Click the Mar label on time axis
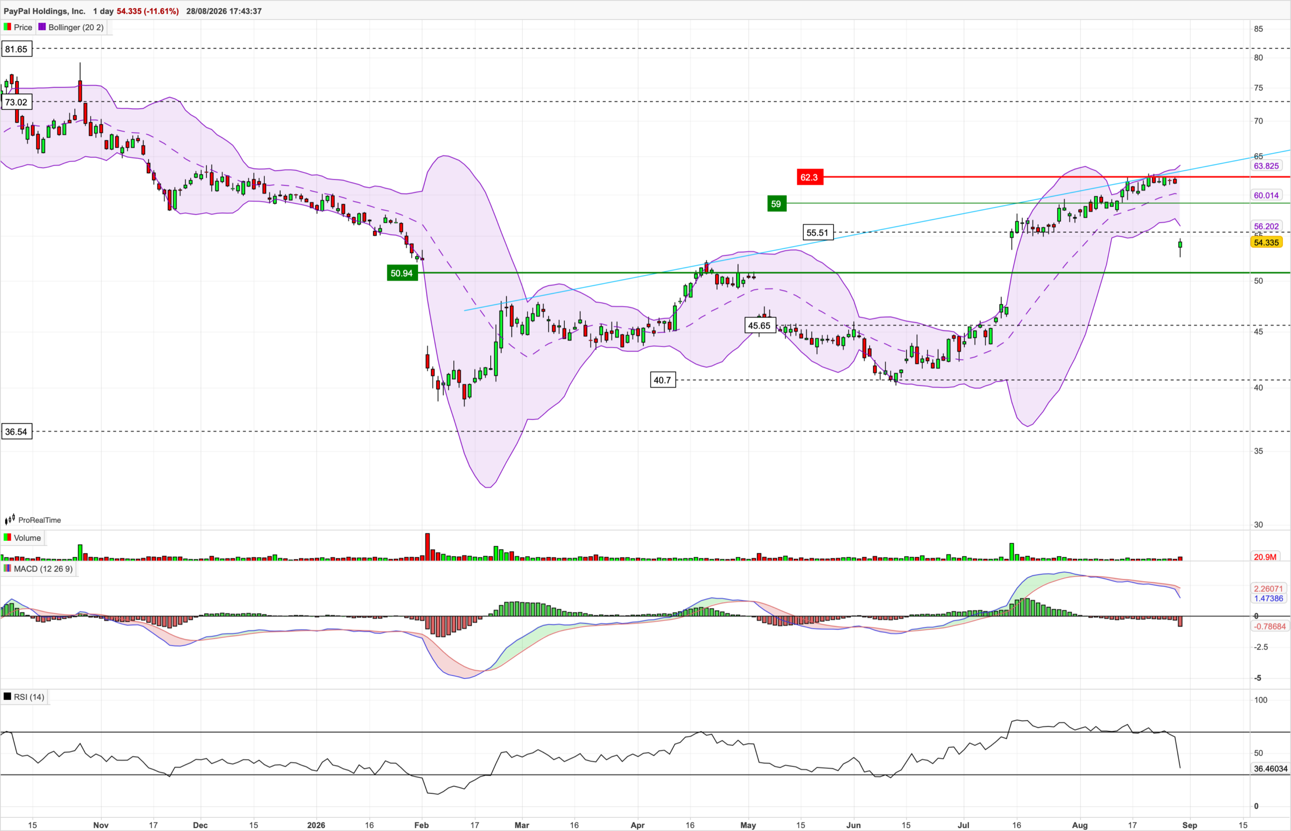 (x=522, y=825)
